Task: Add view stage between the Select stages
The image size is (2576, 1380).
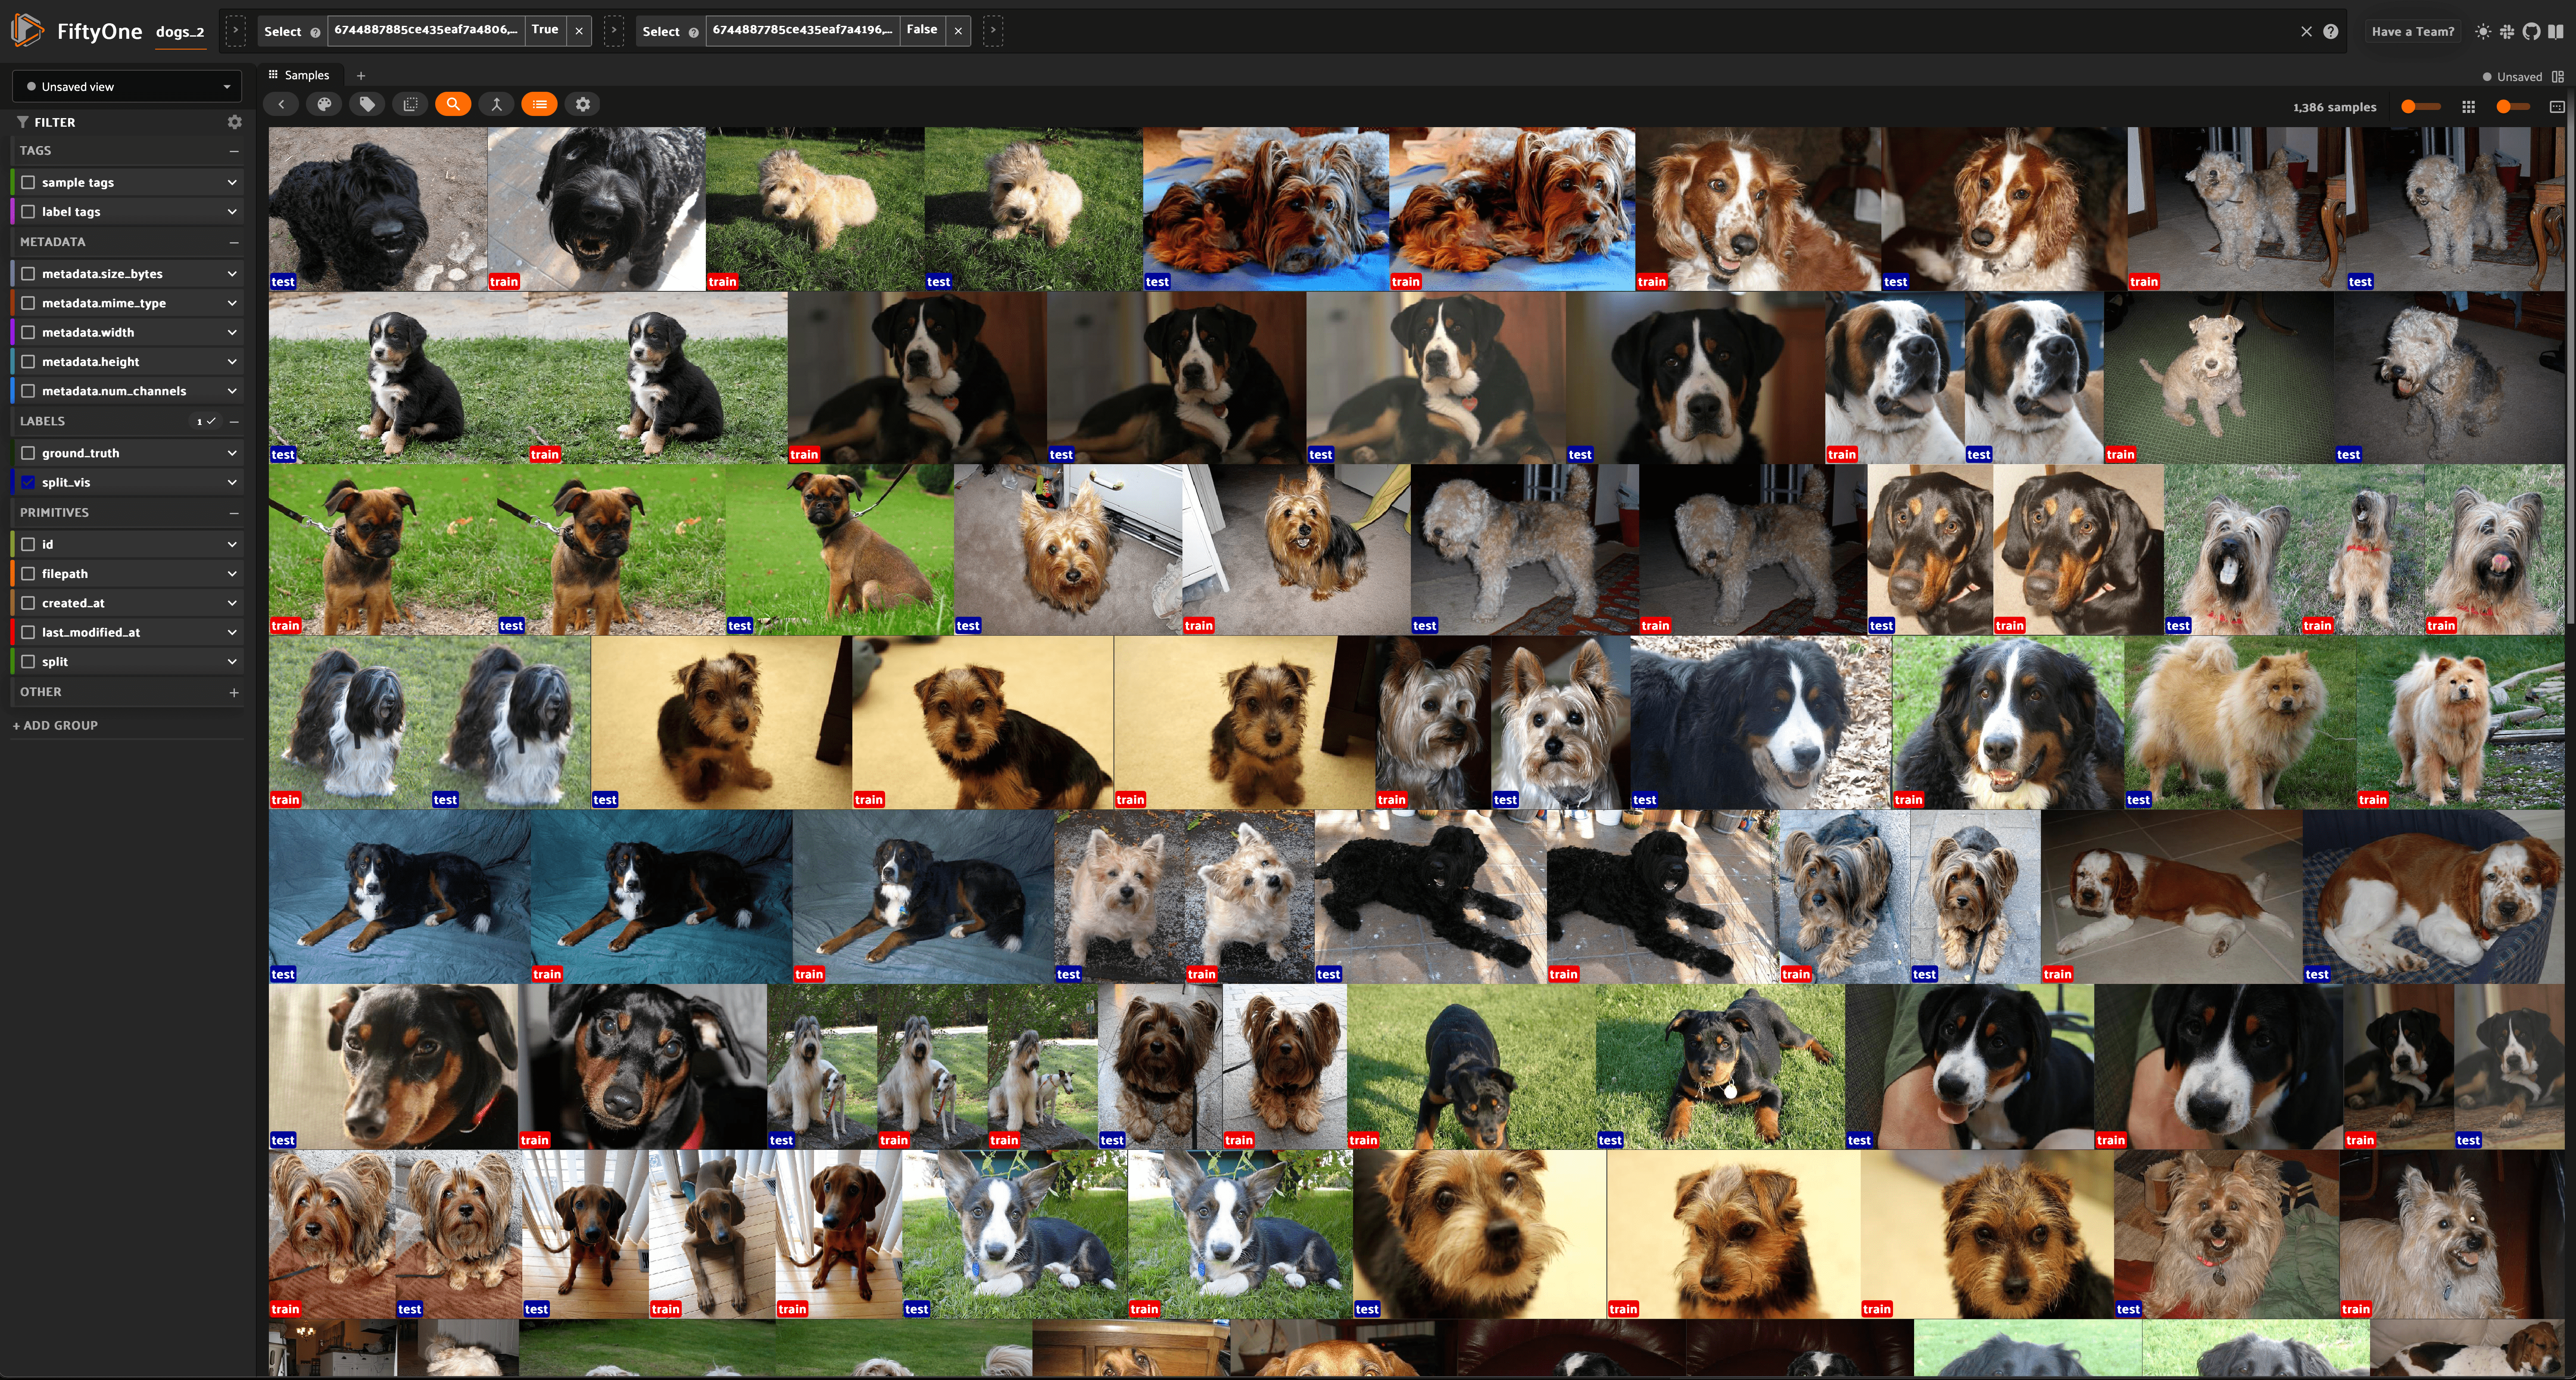Action: [614, 31]
